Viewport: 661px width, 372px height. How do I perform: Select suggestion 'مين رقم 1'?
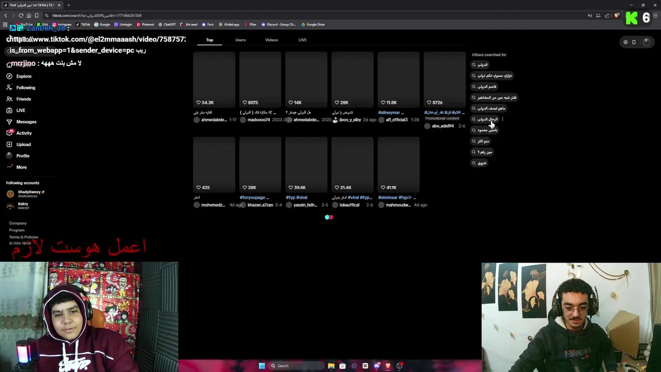482,152
